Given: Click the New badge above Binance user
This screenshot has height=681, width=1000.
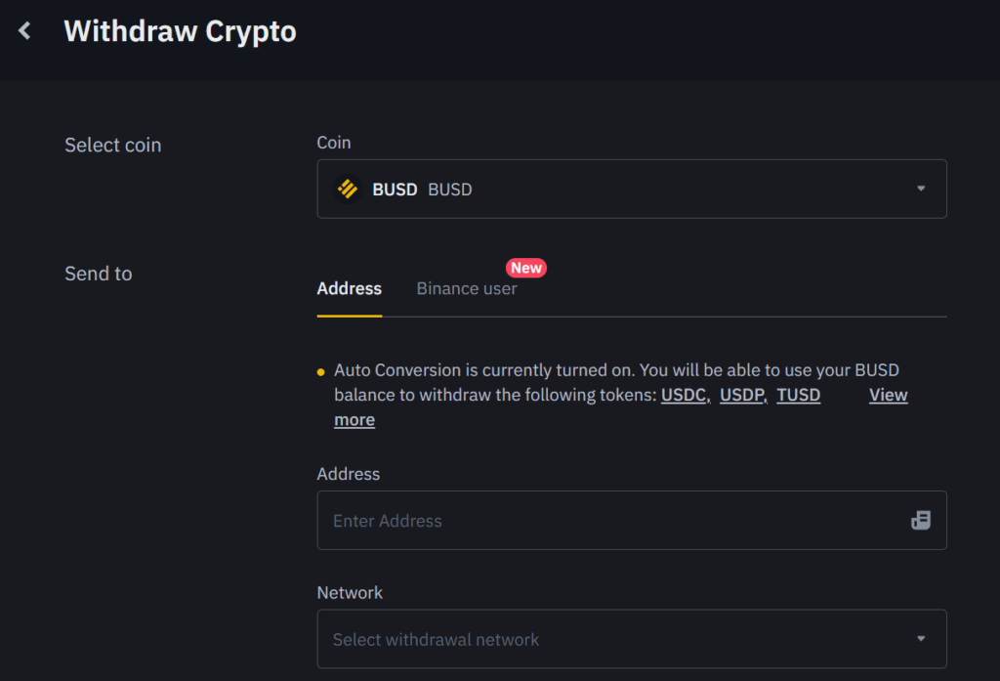Looking at the screenshot, I should coord(526,267).
